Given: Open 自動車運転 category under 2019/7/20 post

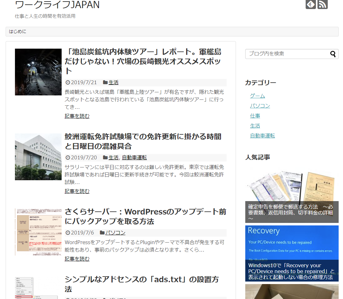Looking at the screenshot, I should point(134,157).
